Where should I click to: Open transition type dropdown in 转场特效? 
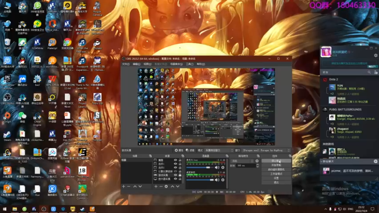click(242, 161)
